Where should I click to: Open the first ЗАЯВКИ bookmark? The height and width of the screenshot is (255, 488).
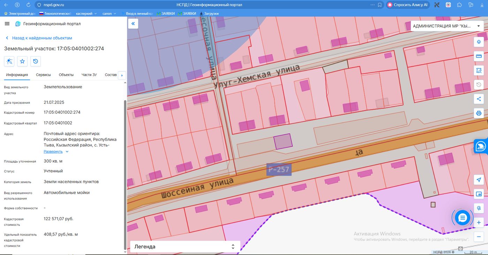coord(166,14)
